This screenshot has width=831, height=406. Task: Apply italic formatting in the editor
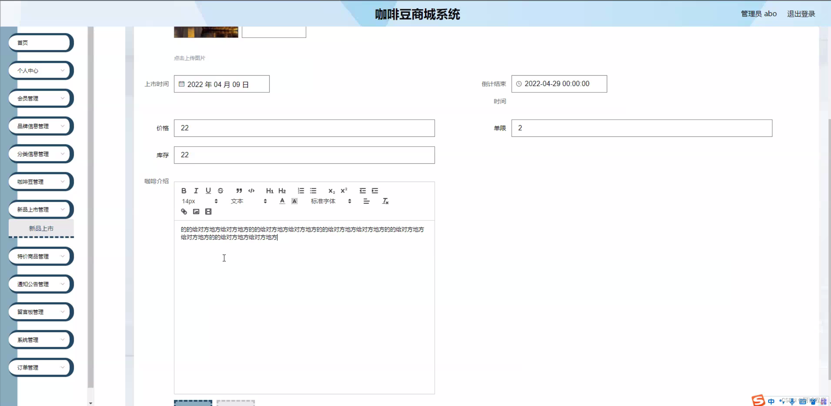pyautogui.click(x=196, y=191)
